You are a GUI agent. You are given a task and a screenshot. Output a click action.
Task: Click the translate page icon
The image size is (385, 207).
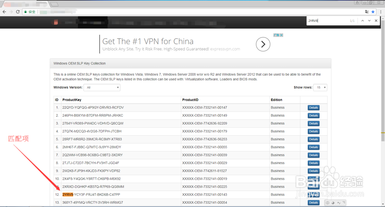[367, 12]
